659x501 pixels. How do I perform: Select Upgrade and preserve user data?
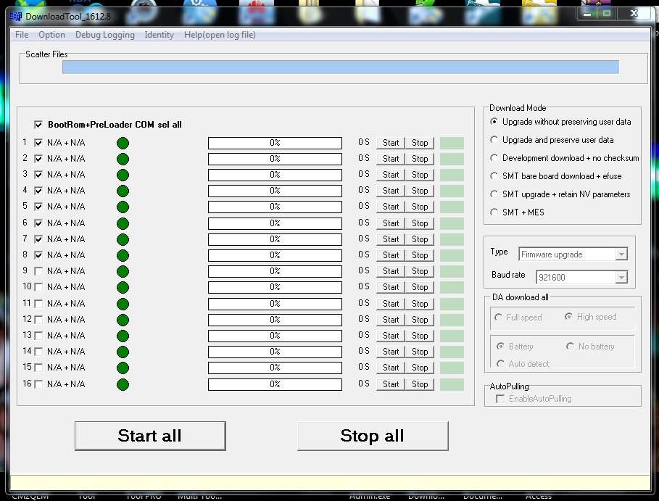tap(494, 139)
